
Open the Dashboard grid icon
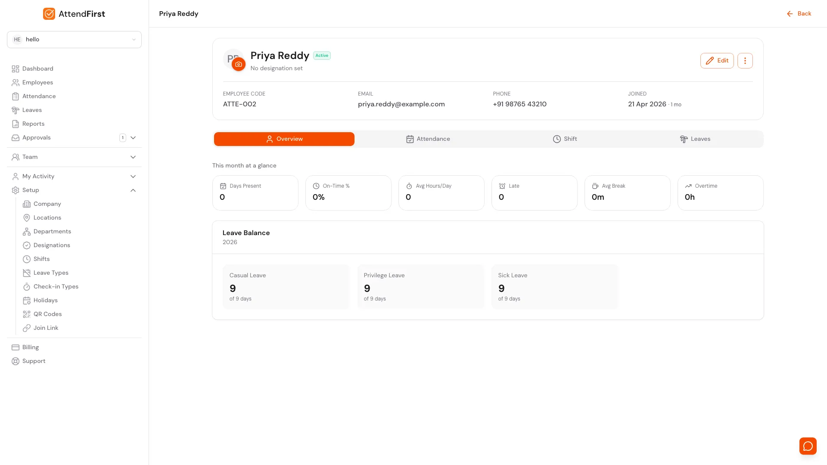[x=16, y=69]
